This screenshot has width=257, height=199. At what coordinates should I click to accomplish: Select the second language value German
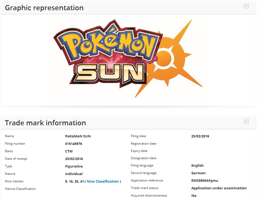click(198, 173)
